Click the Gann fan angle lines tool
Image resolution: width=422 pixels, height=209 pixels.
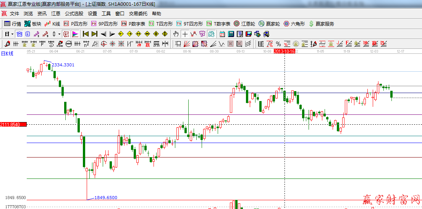(187, 43)
